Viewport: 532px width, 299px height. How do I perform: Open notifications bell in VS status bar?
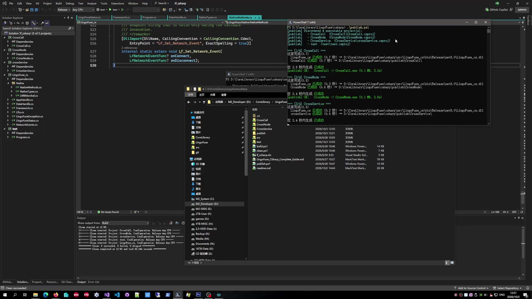[528, 288]
